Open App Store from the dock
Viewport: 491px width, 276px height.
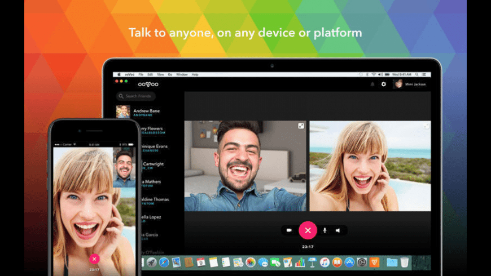click(x=349, y=262)
